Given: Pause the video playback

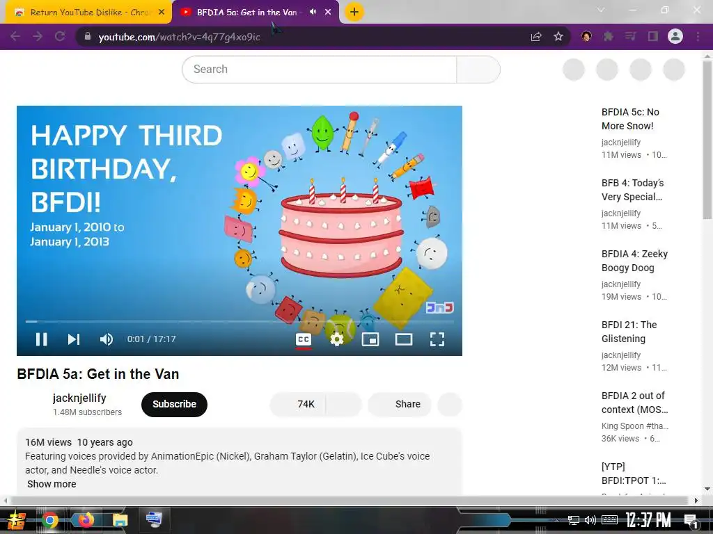Looking at the screenshot, I should [x=41, y=339].
